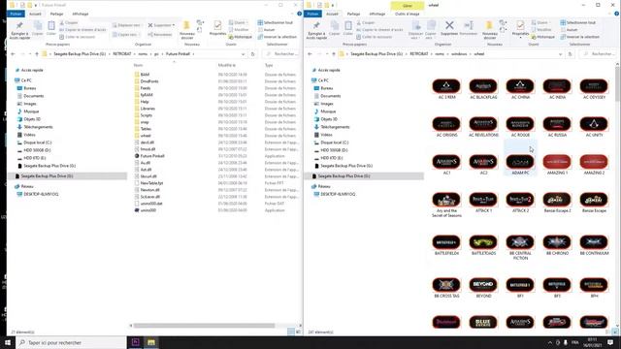
Task: Select the NewTable.fpt file
Action: [x=151, y=183]
